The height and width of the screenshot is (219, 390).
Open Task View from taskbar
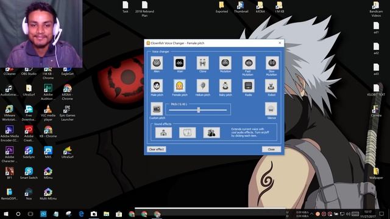pos(30,214)
